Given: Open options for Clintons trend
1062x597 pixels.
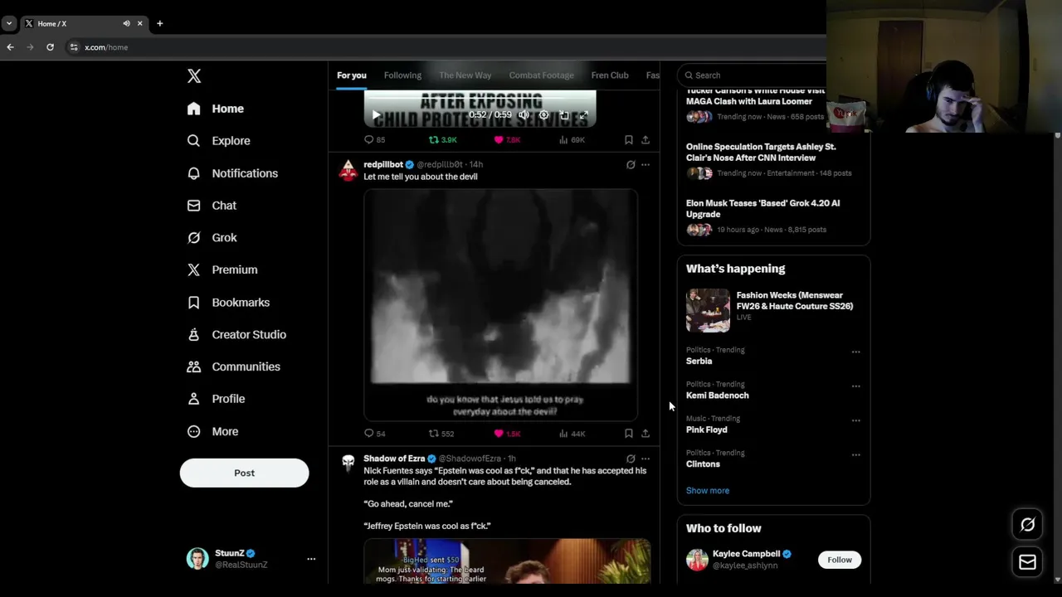Looking at the screenshot, I should [855, 455].
